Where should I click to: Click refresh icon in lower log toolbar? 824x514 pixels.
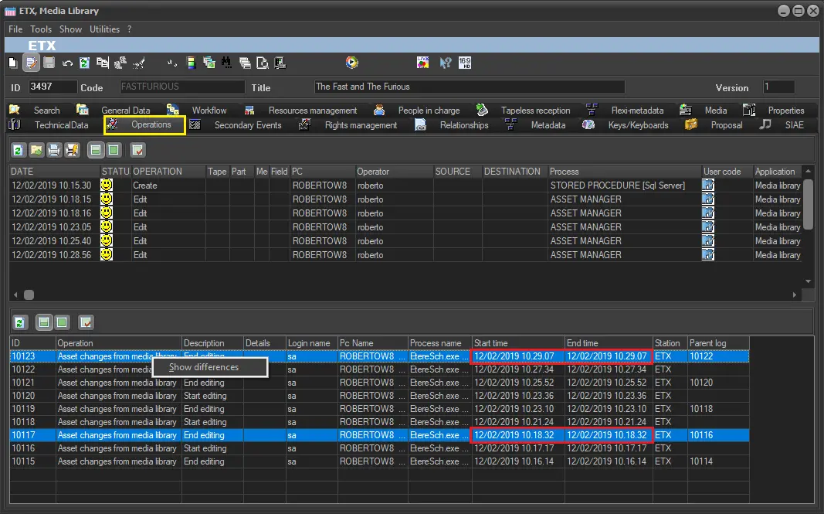click(x=20, y=322)
